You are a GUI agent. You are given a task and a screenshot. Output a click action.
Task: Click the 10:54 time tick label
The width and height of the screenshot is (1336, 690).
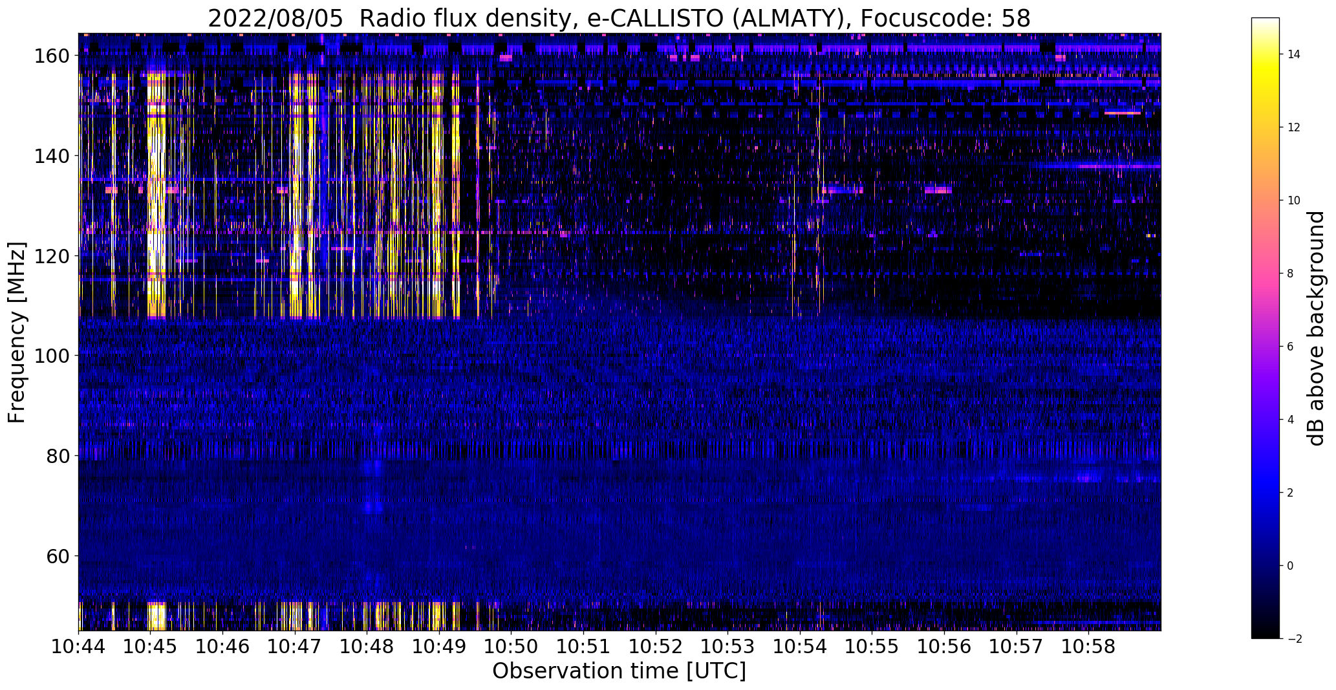click(x=800, y=646)
